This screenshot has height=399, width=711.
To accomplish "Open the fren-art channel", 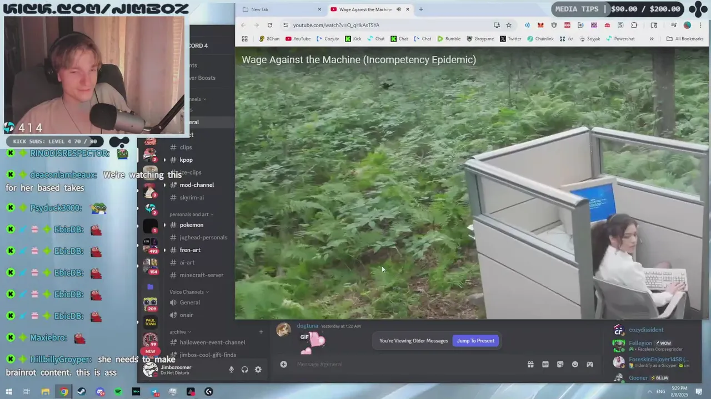I will [190, 250].
